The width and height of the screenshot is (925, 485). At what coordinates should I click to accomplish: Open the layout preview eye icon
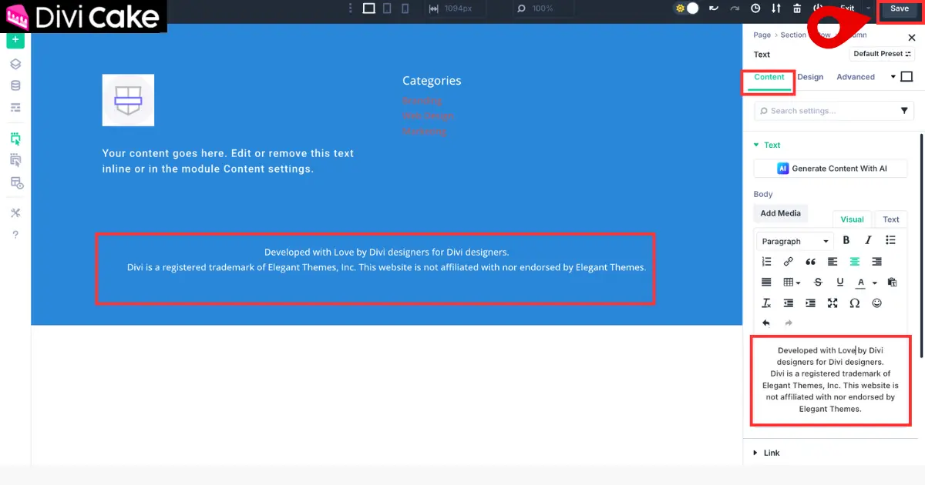16,182
